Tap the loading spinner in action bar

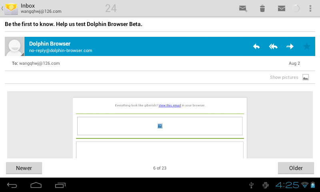pos(296,8)
